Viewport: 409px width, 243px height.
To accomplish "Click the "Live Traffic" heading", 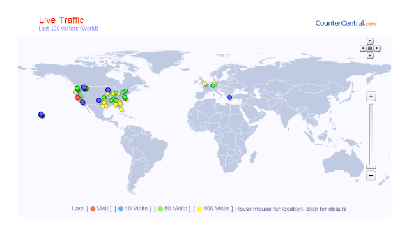I will pyautogui.click(x=61, y=20).
